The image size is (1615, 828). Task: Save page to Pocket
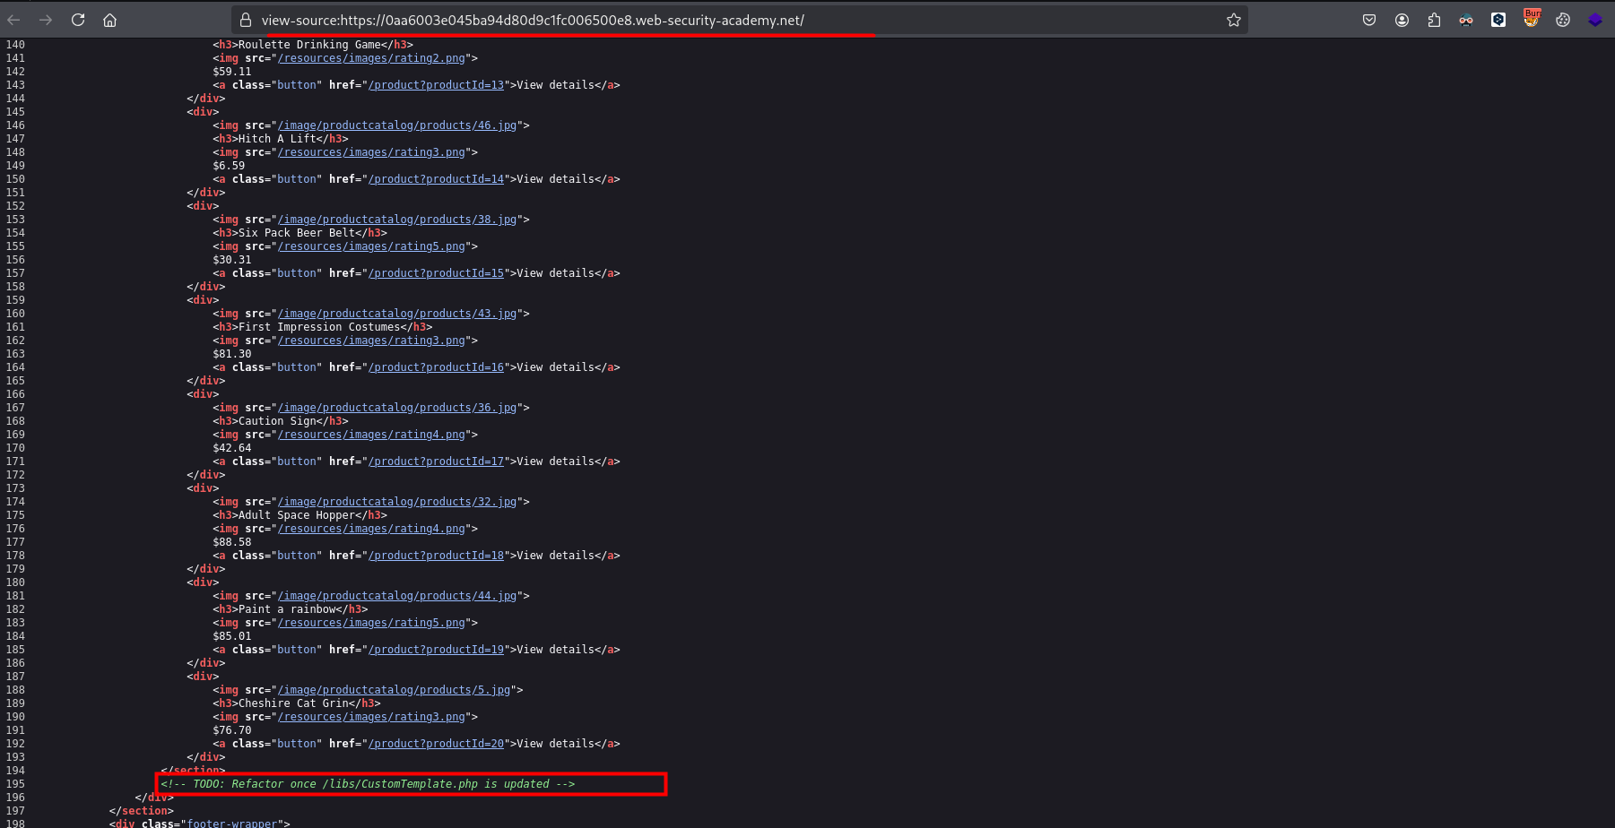1369,20
